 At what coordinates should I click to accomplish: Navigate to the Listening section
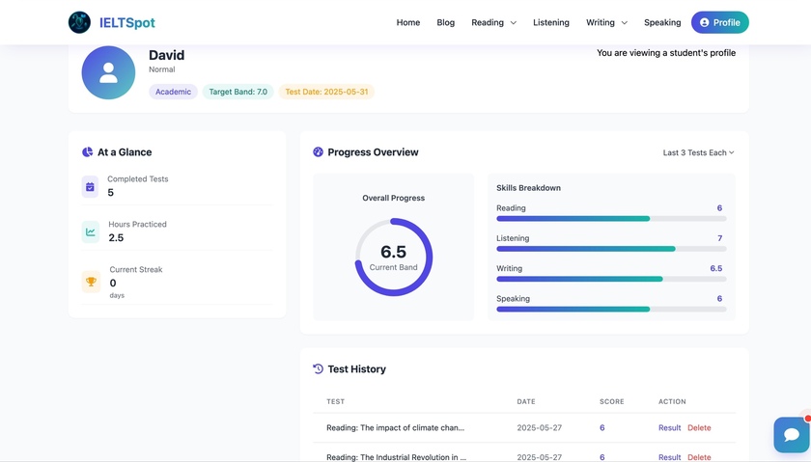[x=551, y=22]
